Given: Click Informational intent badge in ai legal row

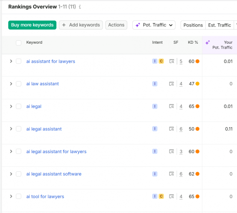Looking at the screenshot, I should (155, 106).
